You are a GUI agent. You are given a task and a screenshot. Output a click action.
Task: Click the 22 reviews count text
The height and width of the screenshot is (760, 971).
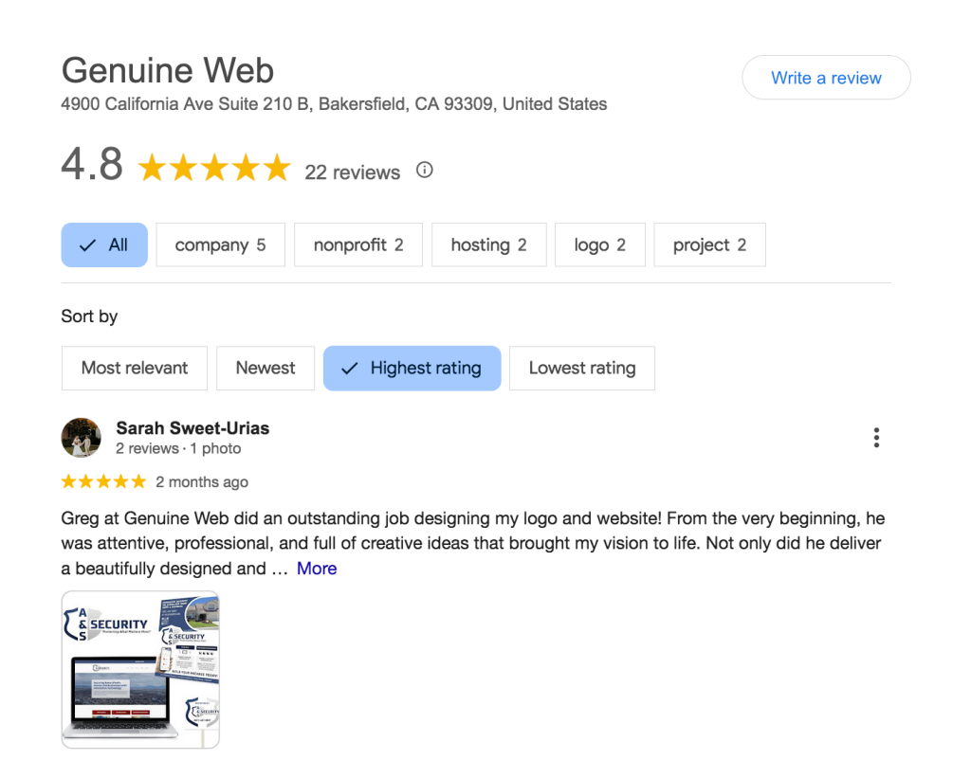click(352, 172)
